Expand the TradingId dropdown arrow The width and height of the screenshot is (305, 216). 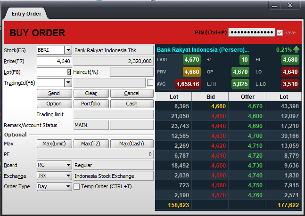tap(68, 83)
